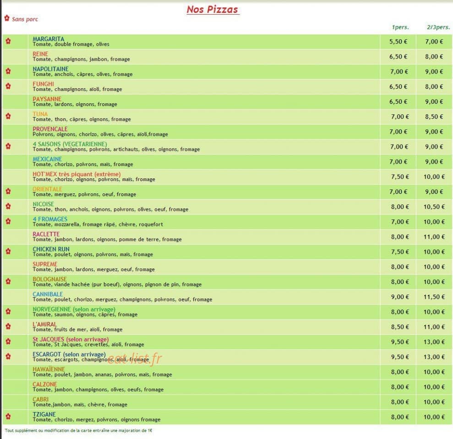Click BOLOGNAISE ingredients with viande hachée

click(117, 284)
